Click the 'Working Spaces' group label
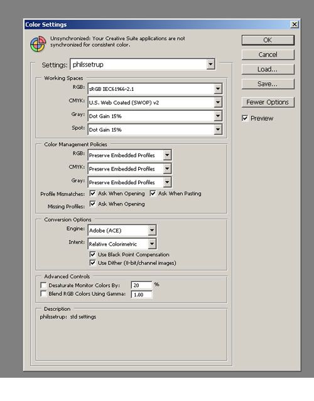The width and height of the screenshot is (314, 401). [x=63, y=78]
